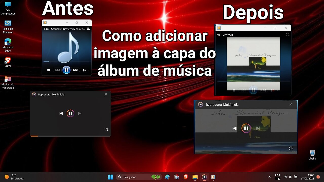Click the expand icon in the Reprodutor Multimídia window without cover
The image size is (324, 182).
click(106, 129)
